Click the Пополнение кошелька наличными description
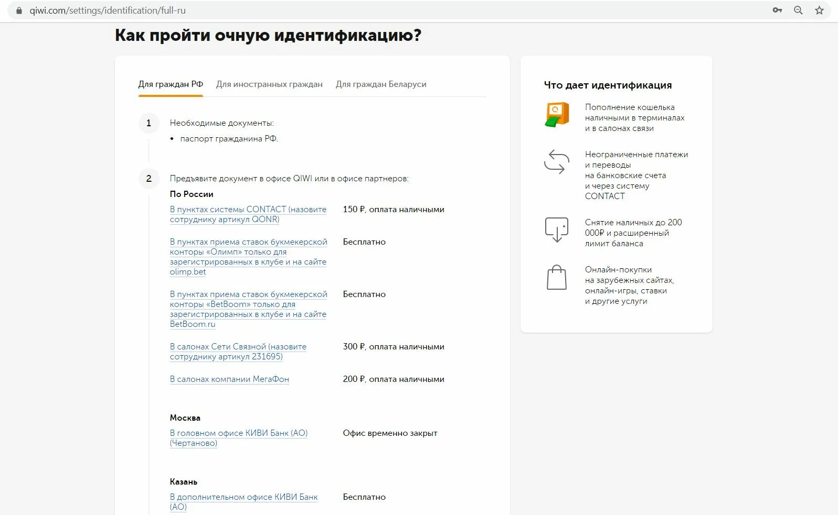Viewport: 838px width, 515px height. tap(635, 118)
